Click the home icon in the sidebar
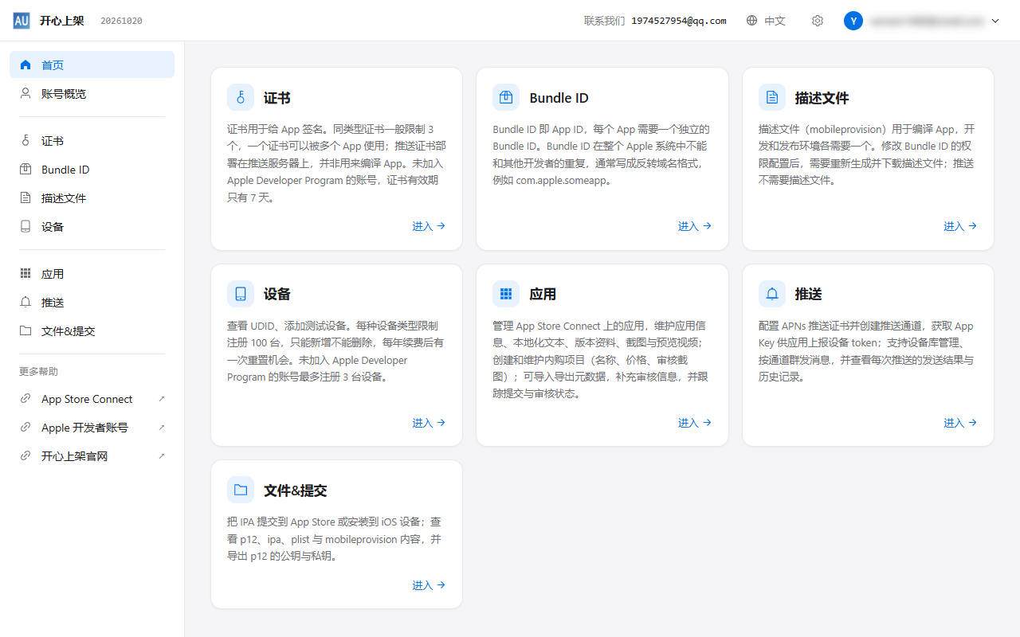This screenshot has height=637, width=1020. pyautogui.click(x=25, y=64)
